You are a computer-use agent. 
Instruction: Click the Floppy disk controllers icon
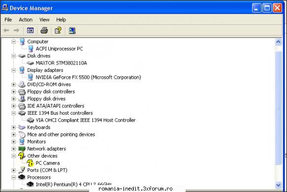22,92
